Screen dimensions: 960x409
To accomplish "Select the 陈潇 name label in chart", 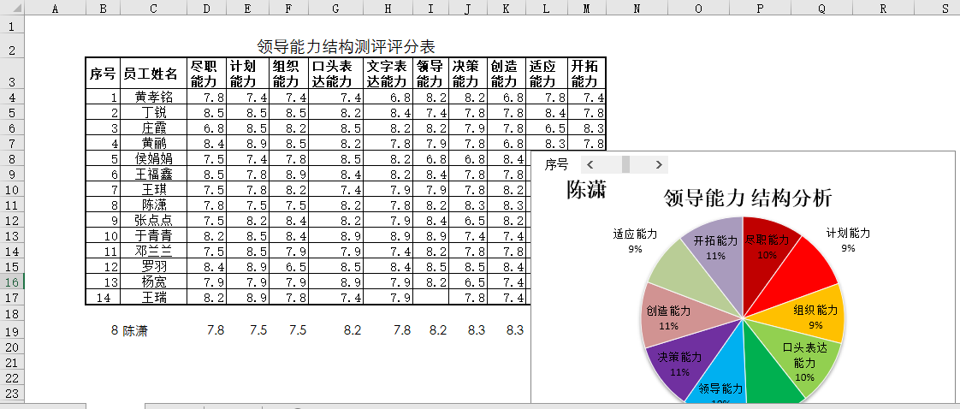I will pos(586,190).
